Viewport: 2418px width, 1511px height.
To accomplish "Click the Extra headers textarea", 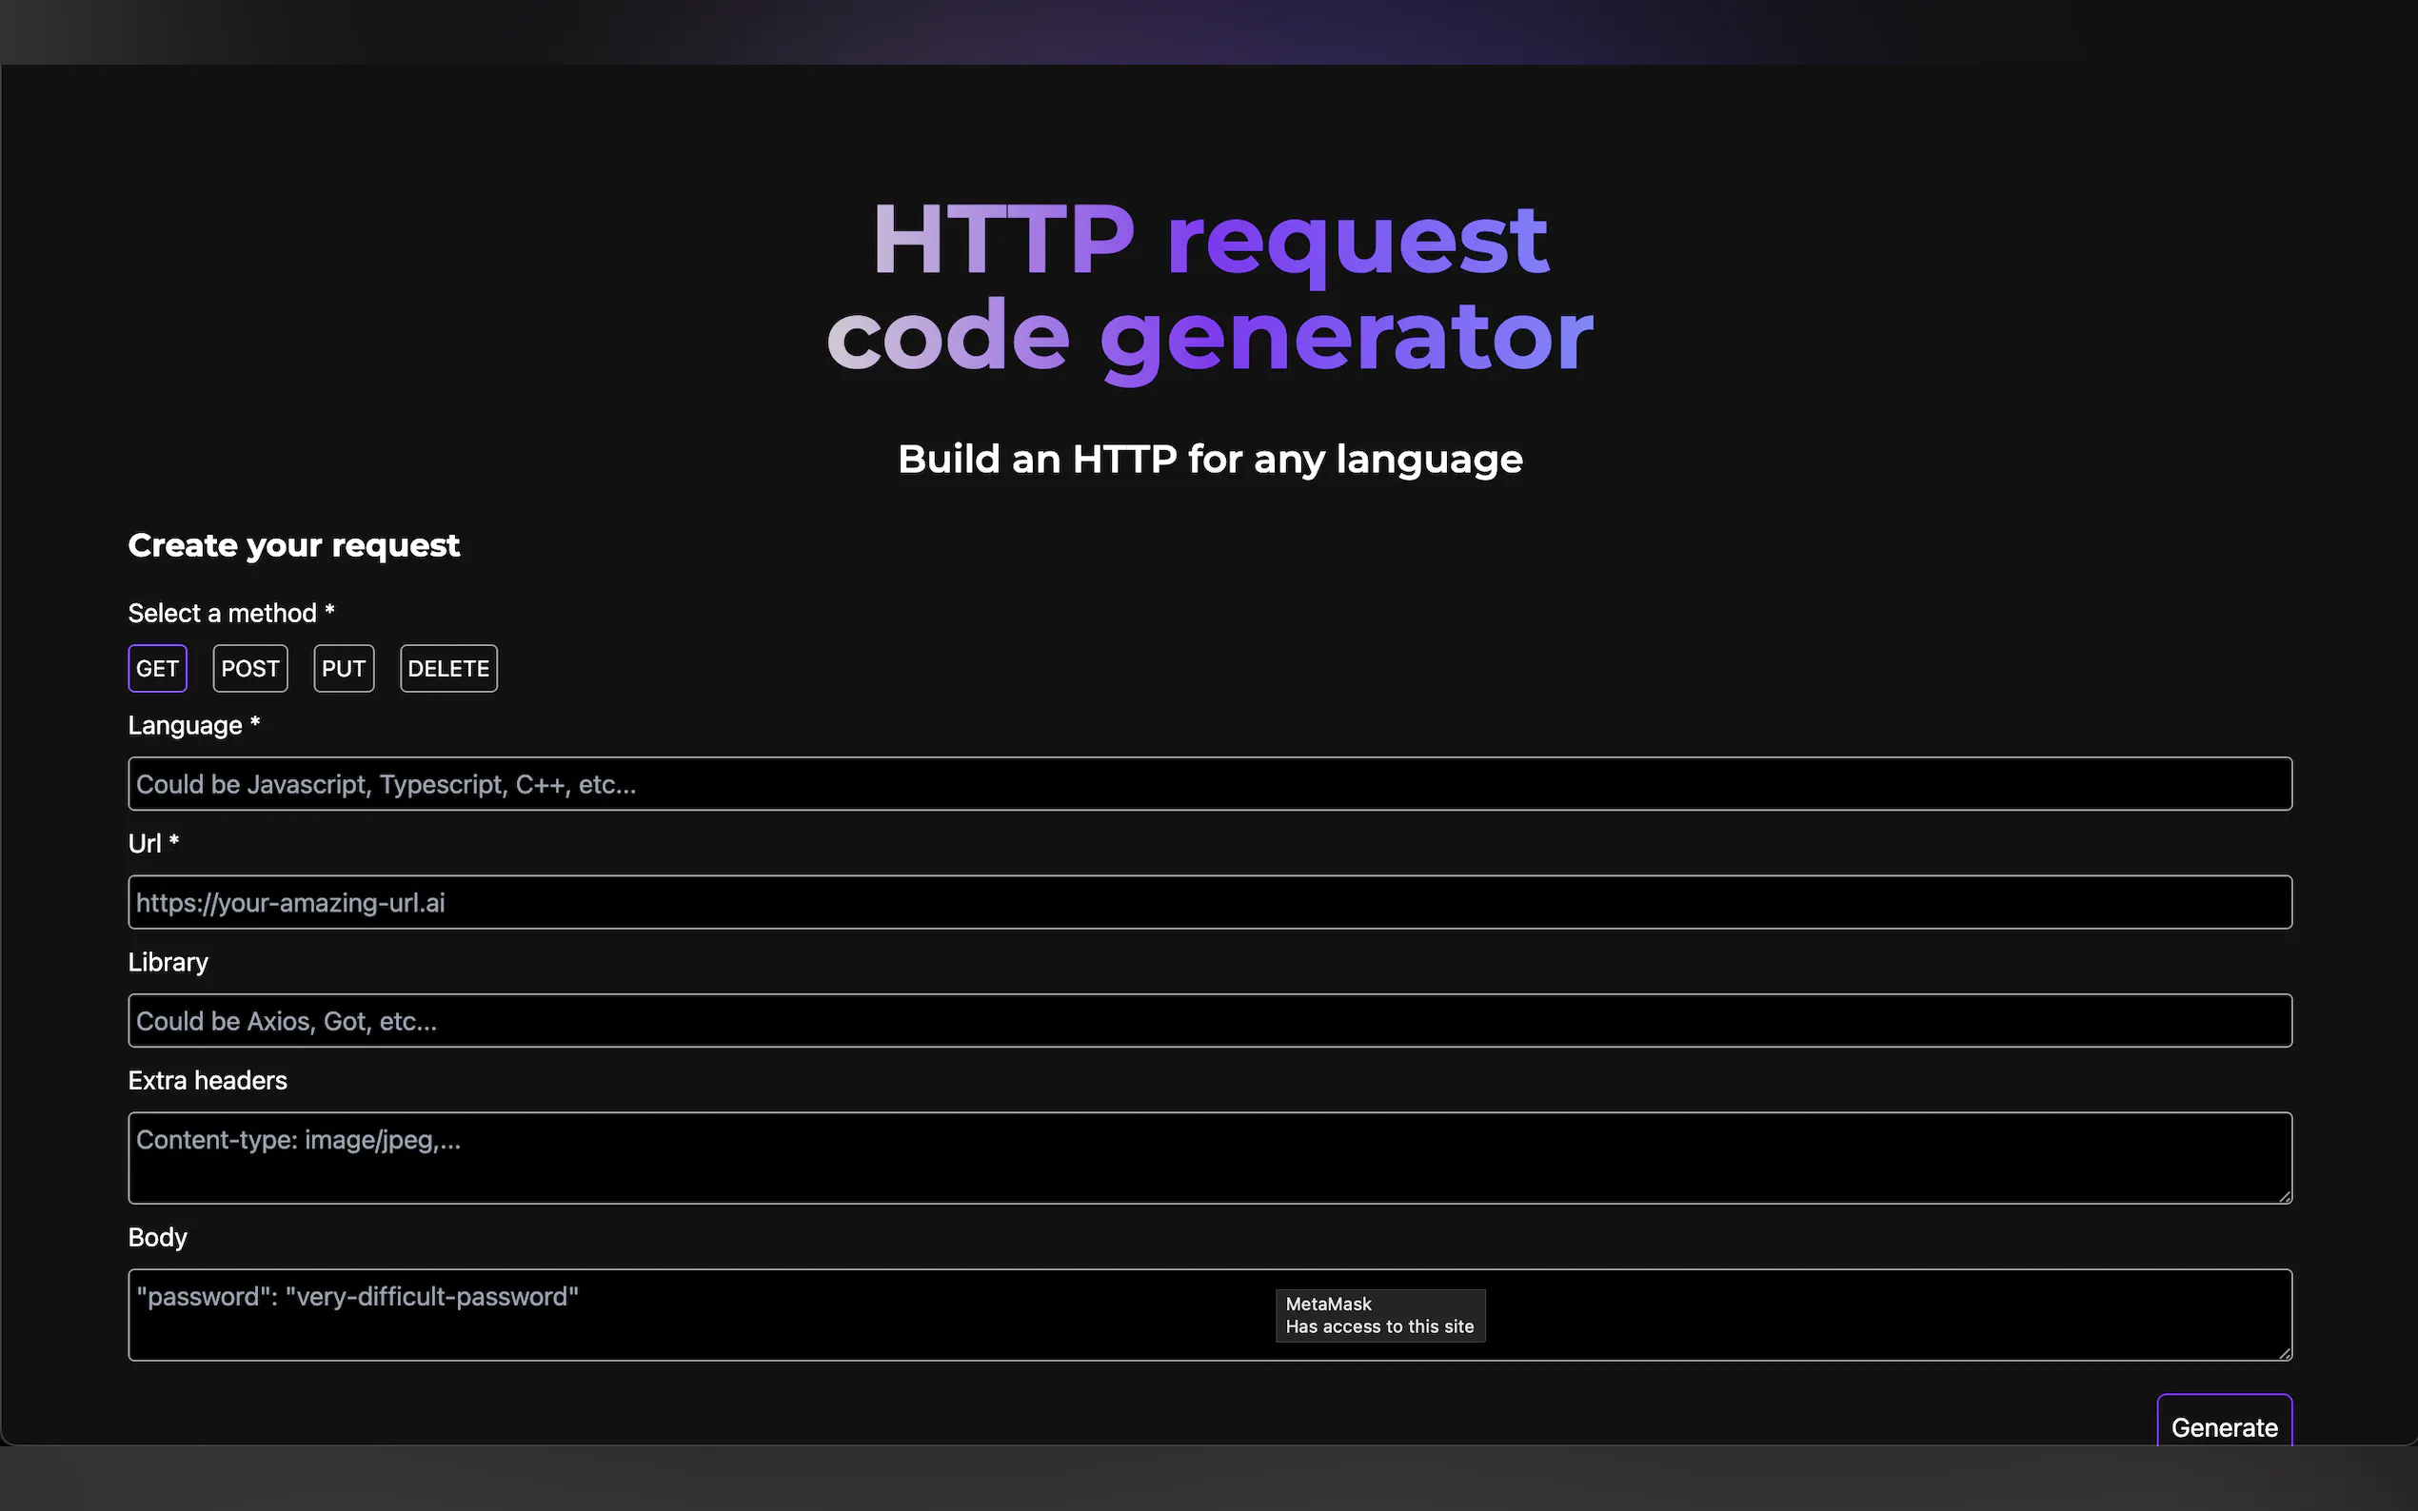I will [1210, 1157].
